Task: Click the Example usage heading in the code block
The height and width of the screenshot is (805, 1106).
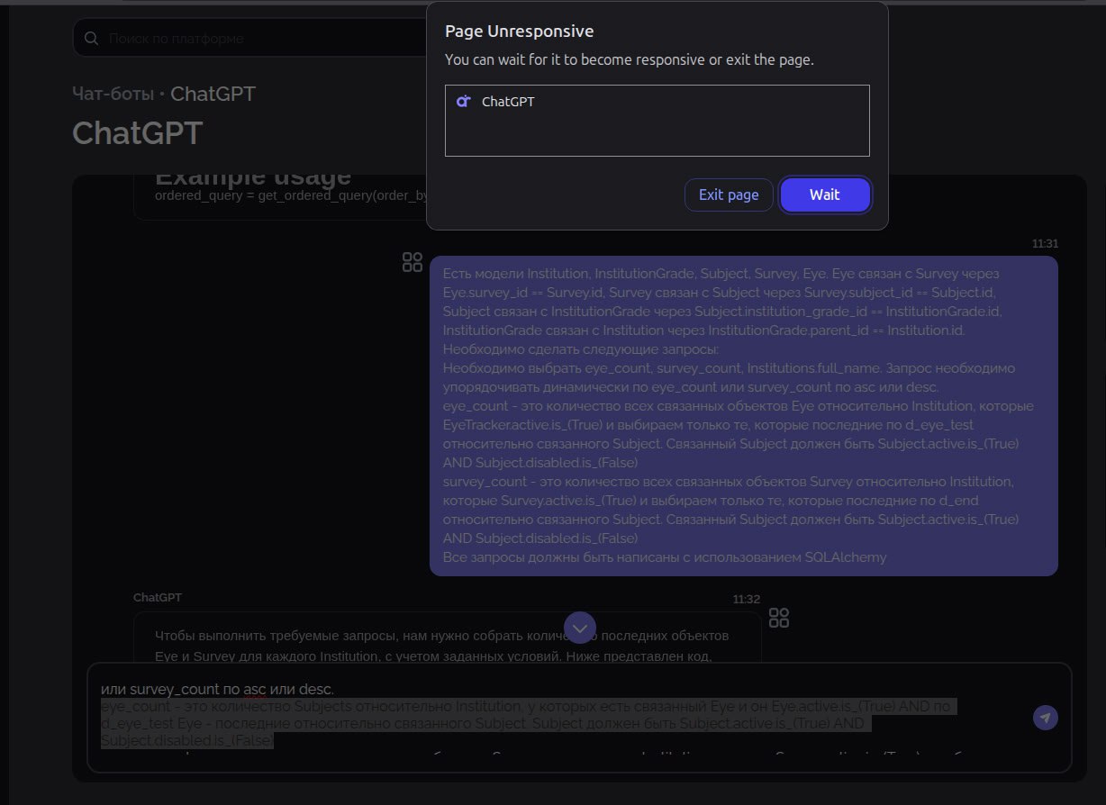Action: point(253,177)
